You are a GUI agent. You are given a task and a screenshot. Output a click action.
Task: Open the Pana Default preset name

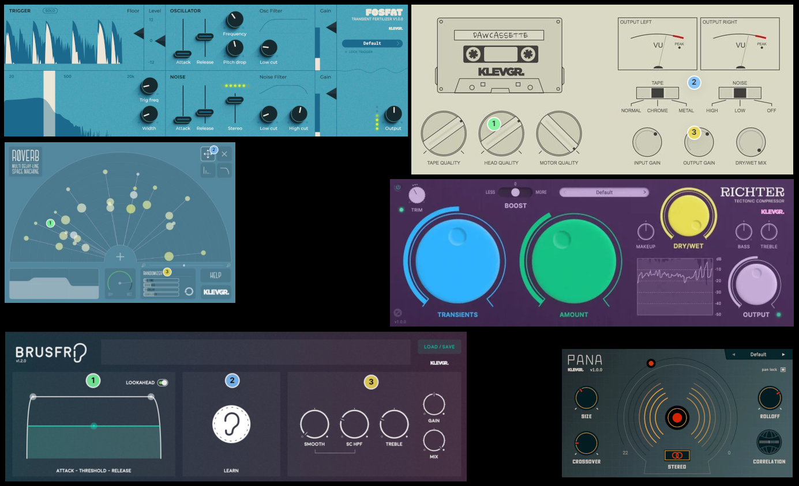coord(758,355)
